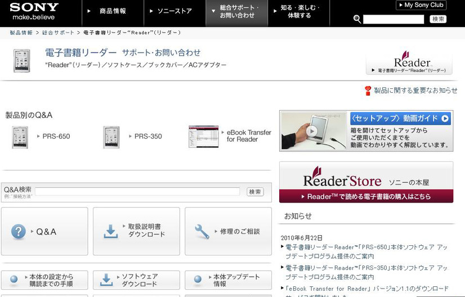
Task: Open 製品に関する重要なお知らせ link
Action: pos(415,91)
